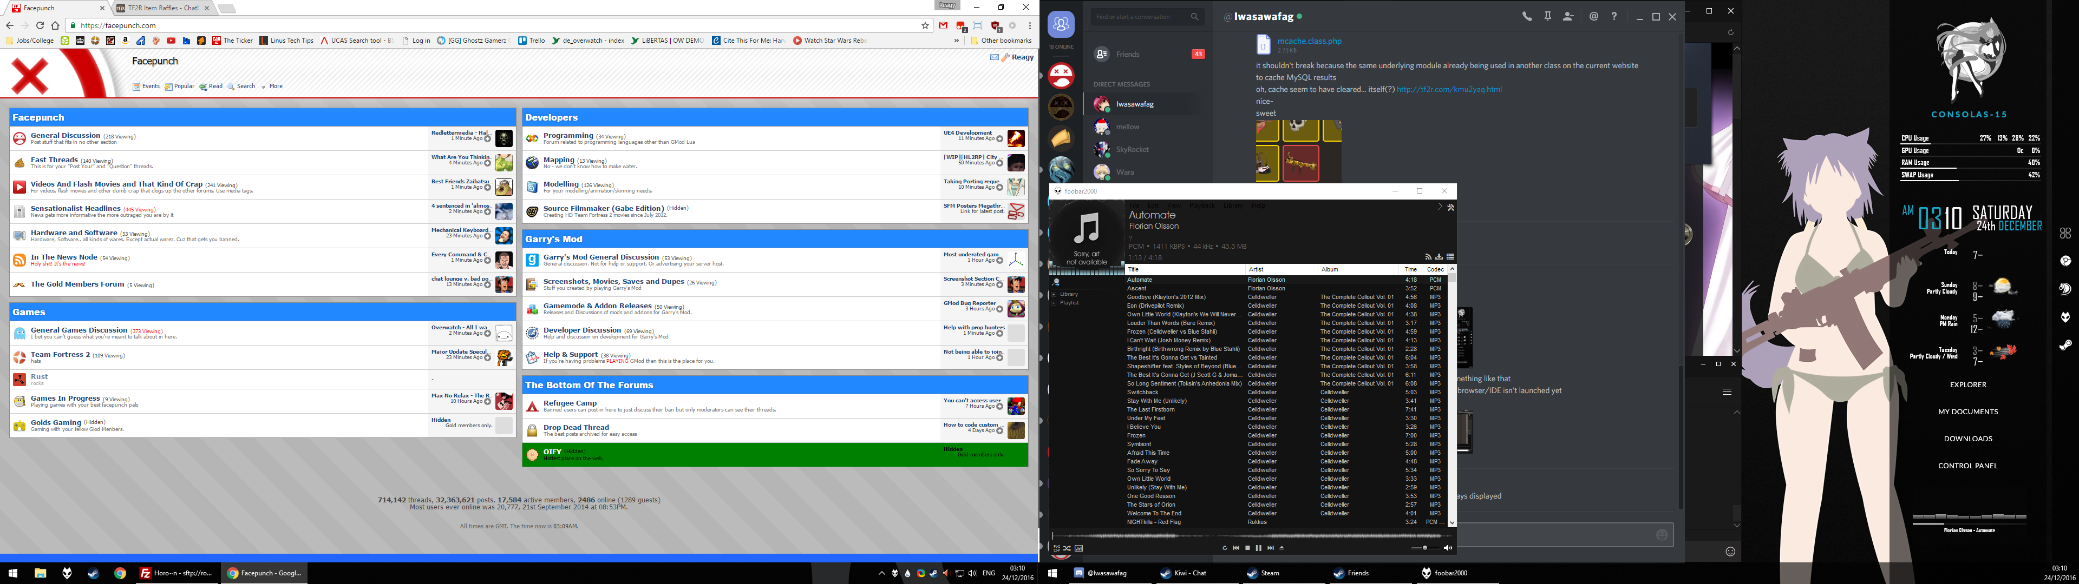This screenshot has height=584, width=2079.
Task: Sort playlist by Artist column header
Action: point(1282,269)
